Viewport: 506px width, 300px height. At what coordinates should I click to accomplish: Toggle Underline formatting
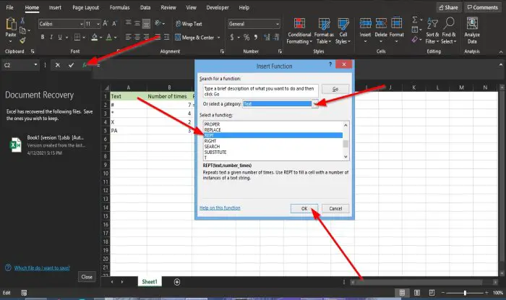60,38
